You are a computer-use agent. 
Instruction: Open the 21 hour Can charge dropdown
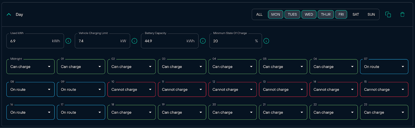283,113
